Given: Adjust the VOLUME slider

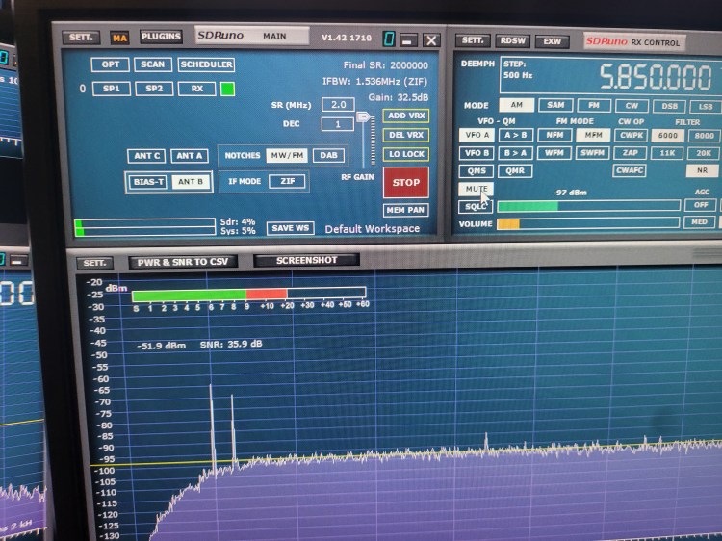Looking at the screenshot, I should 588,223.
